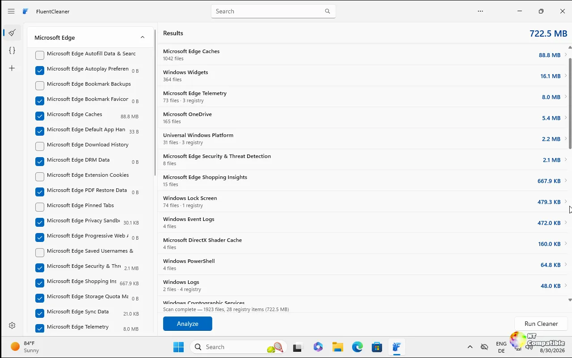Open Settings gear in the sidebar

coord(12,325)
